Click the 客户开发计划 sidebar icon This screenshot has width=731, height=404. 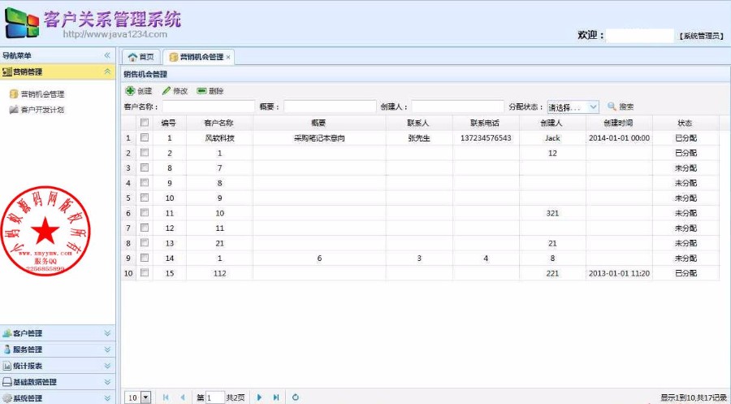point(14,110)
